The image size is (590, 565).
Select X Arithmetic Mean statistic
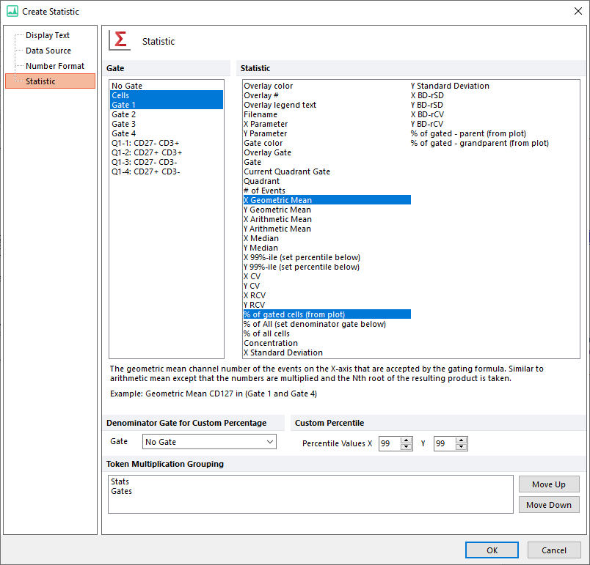(x=327, y=219)
